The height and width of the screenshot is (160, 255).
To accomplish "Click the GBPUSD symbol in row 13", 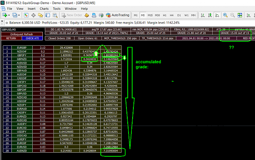I will tap(22, 93).
